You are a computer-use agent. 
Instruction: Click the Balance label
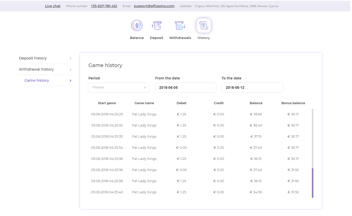137,38
